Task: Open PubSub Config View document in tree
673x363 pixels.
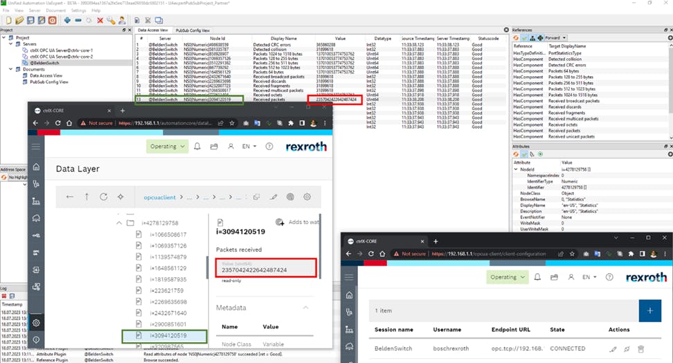Action: point(49,82)
